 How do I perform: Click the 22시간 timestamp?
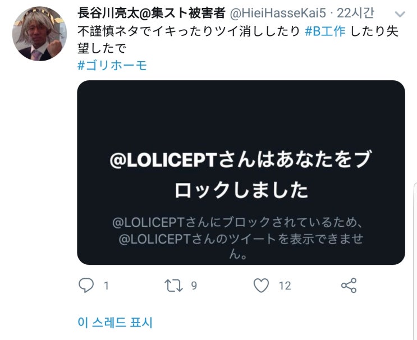point(356,13)
